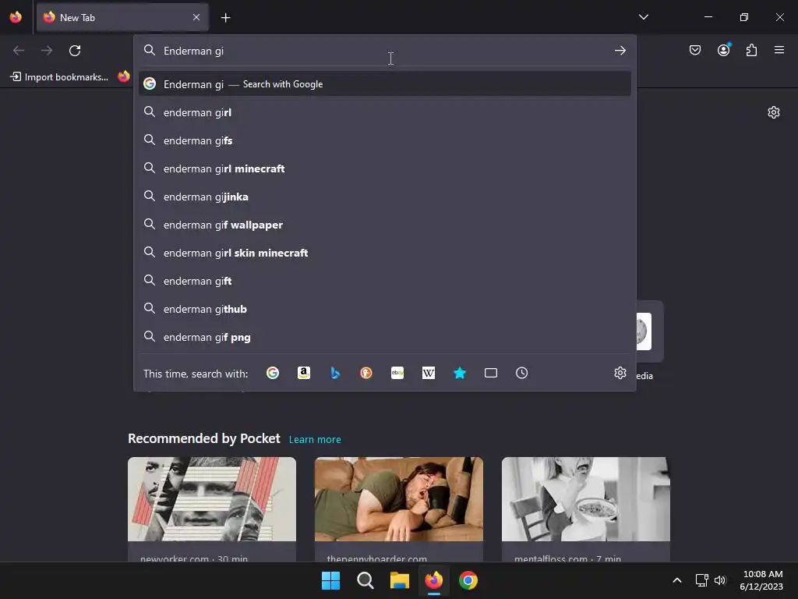Viewport: 798px width, 599px height.
Task: Choose suggestion enderman gif wallpaper
Action: [385, 225]
